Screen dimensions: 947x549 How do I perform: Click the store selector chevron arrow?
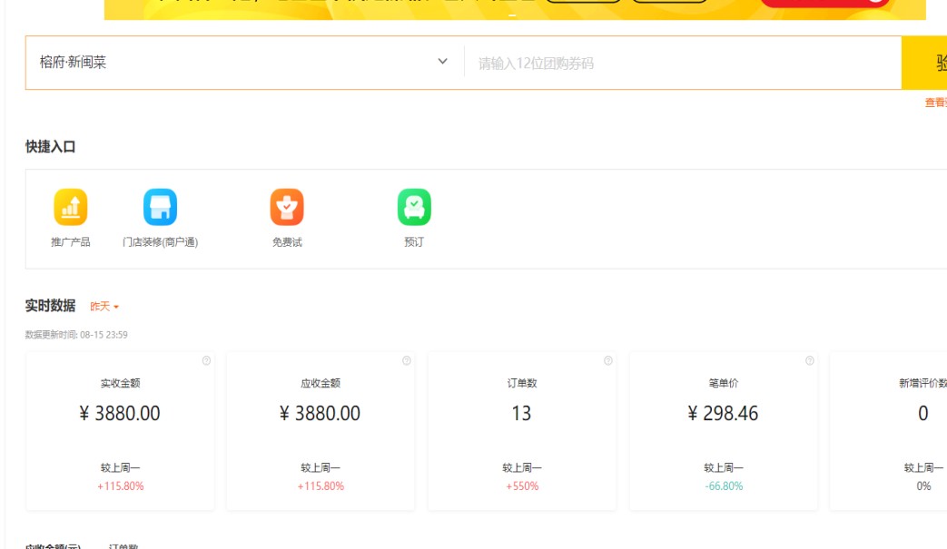tap(443, 62)
